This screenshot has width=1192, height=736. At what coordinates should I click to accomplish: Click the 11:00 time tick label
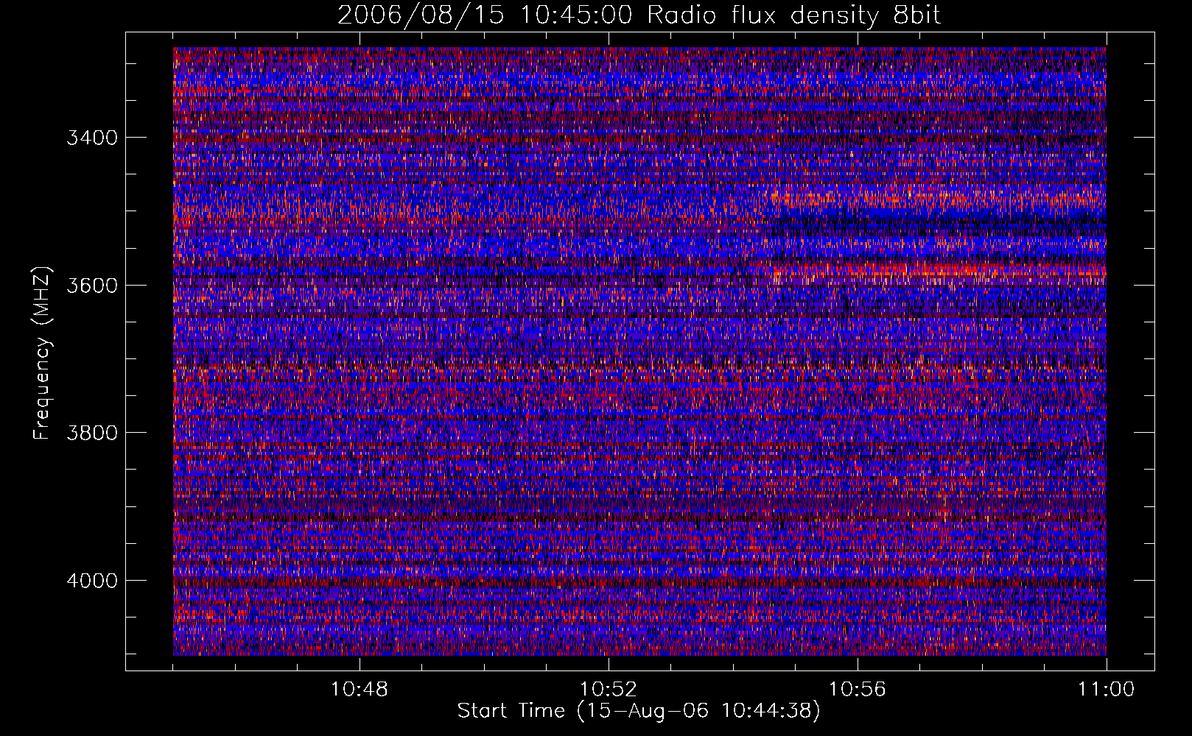point(1107,690)
